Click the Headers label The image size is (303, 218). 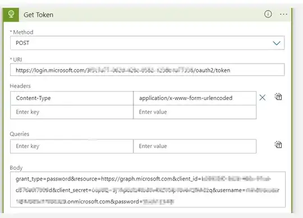pyautogui.click(x=20, y=86)
